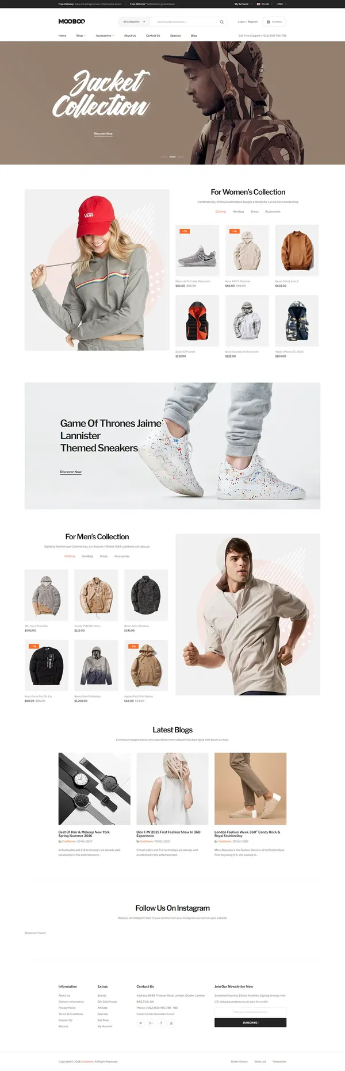Click the MOOBOO logo
Screen dimensions: 345x1071
[71, 22]
